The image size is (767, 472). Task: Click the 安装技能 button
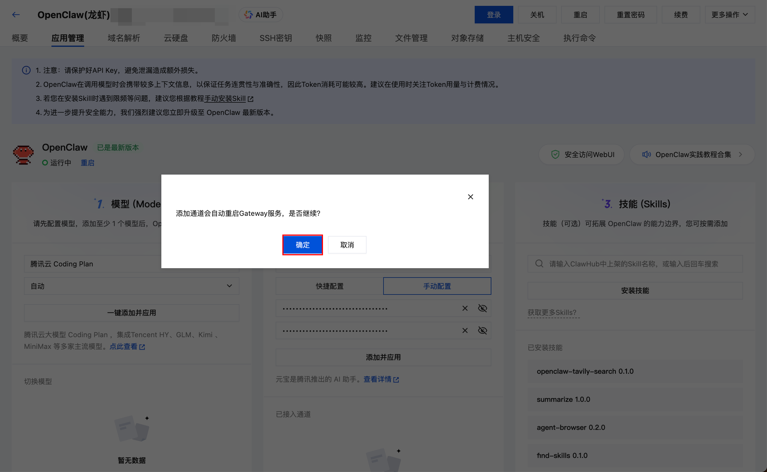(x=635, y=290)
